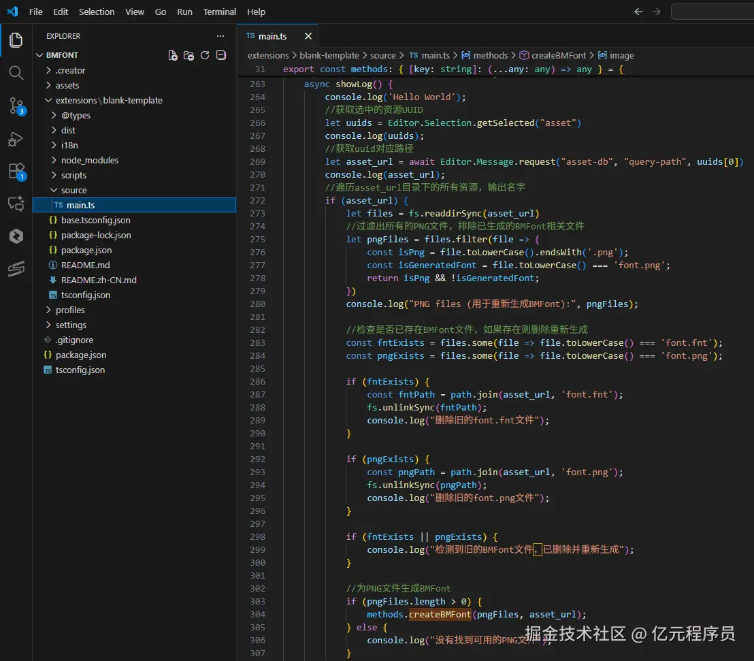Screen dimensions: 754x661
Task: Open README.zh-CN.md from the explorer
Action: click(99, 280)
